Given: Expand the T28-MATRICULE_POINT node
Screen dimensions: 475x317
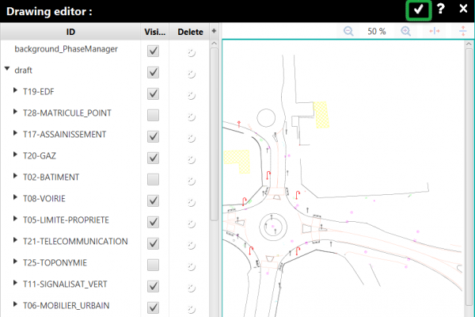Looking at the screenshot, I should pos(15,112).
